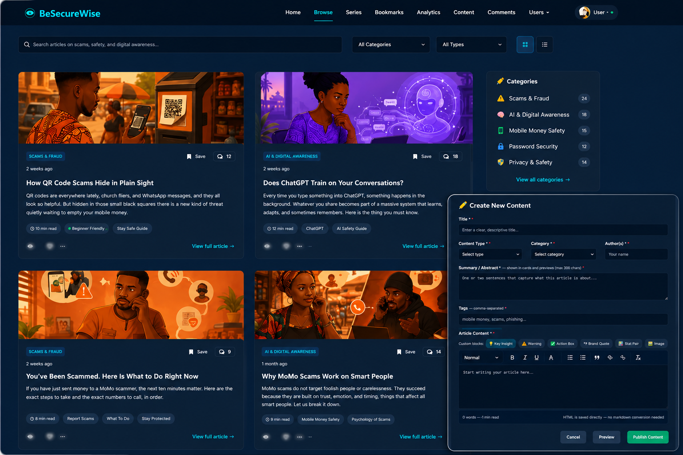Click the article search field
Image resolution: width=683 pixels, height=455 pixels.
click(180, 44)
